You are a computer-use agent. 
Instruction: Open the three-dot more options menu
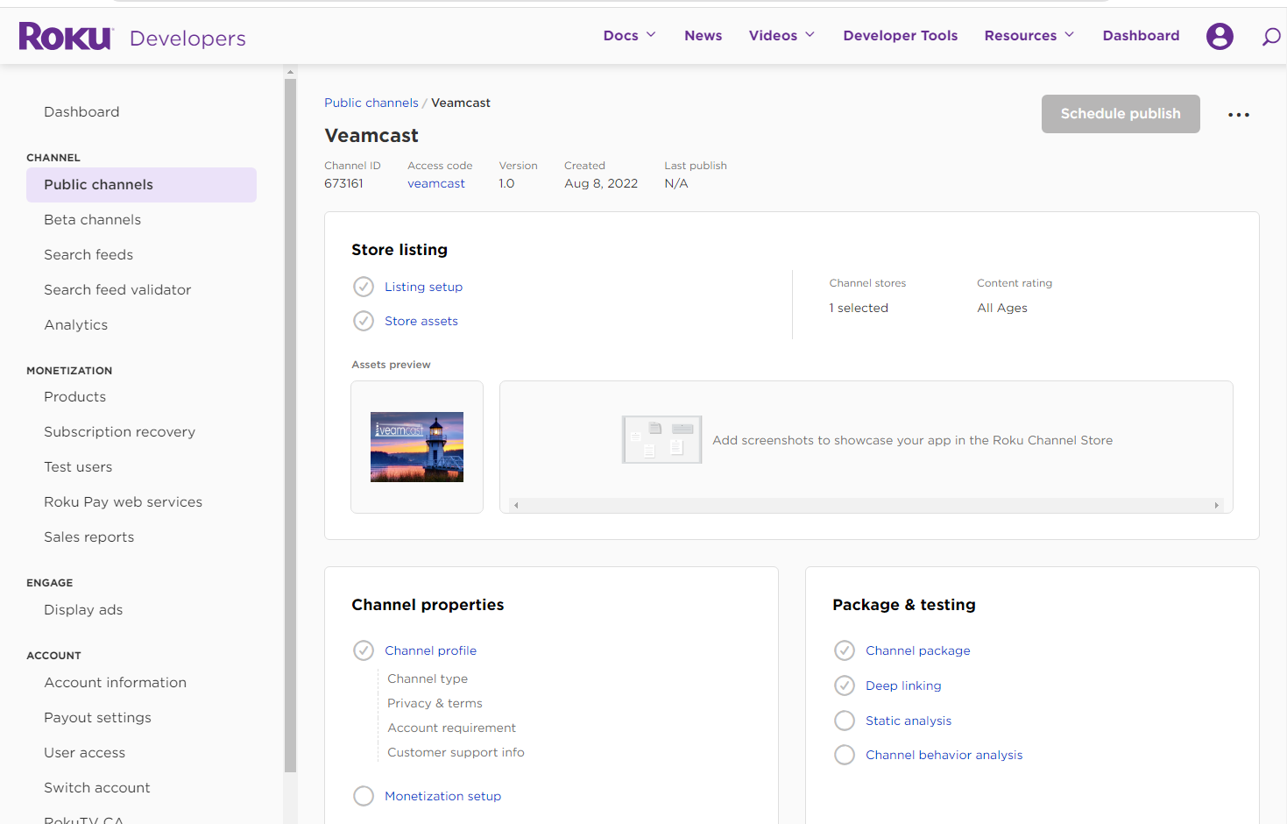click(x=1239, y=115)
